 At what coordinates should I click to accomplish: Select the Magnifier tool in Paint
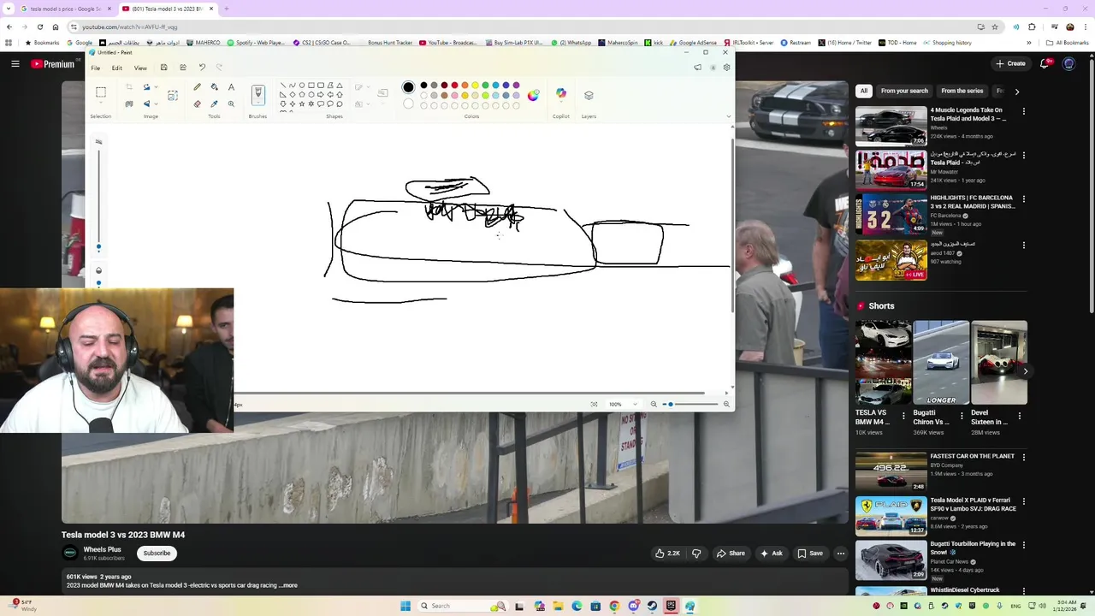click(231, 104)
